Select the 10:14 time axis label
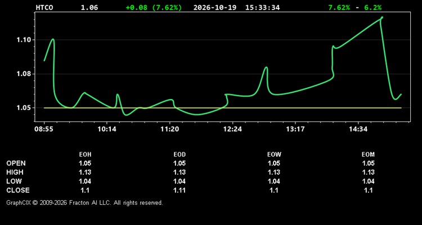The image size is (422, 225). 107,129
